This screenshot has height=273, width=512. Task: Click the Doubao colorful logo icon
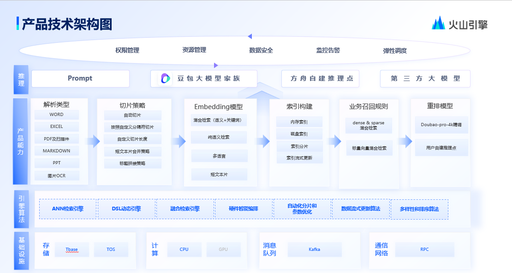tap(166, 79)
